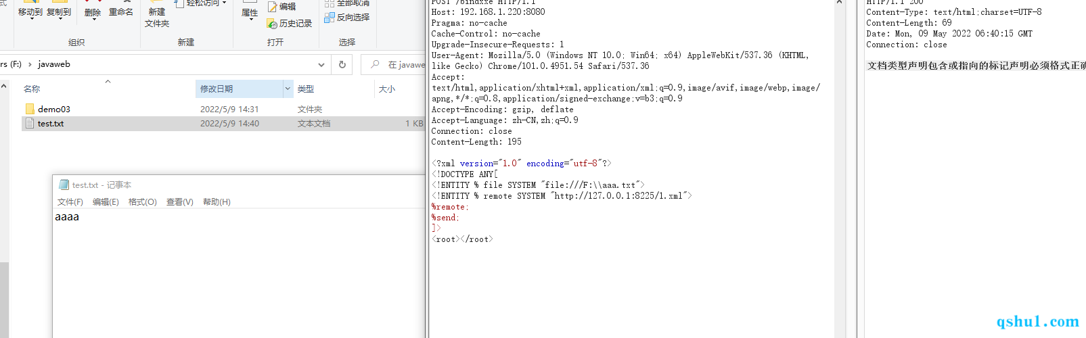
Task: Select the test.txt file icon
Action: click(x=30, y=124)
